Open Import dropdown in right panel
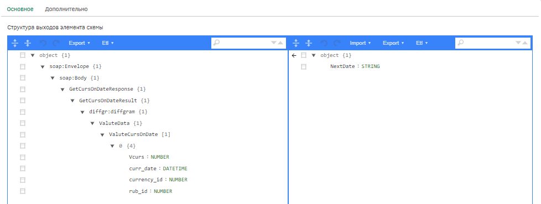 [360, 43]
